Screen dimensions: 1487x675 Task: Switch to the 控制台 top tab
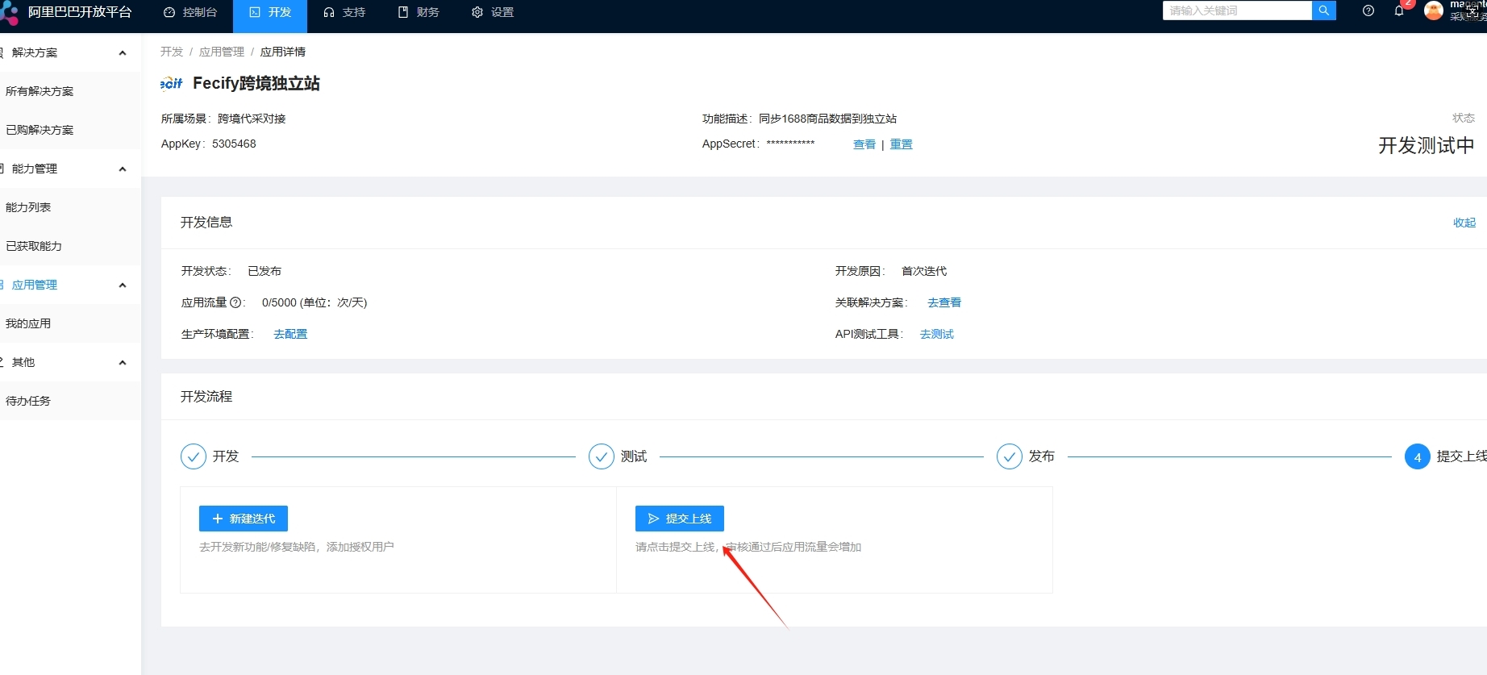click(190, 12)
